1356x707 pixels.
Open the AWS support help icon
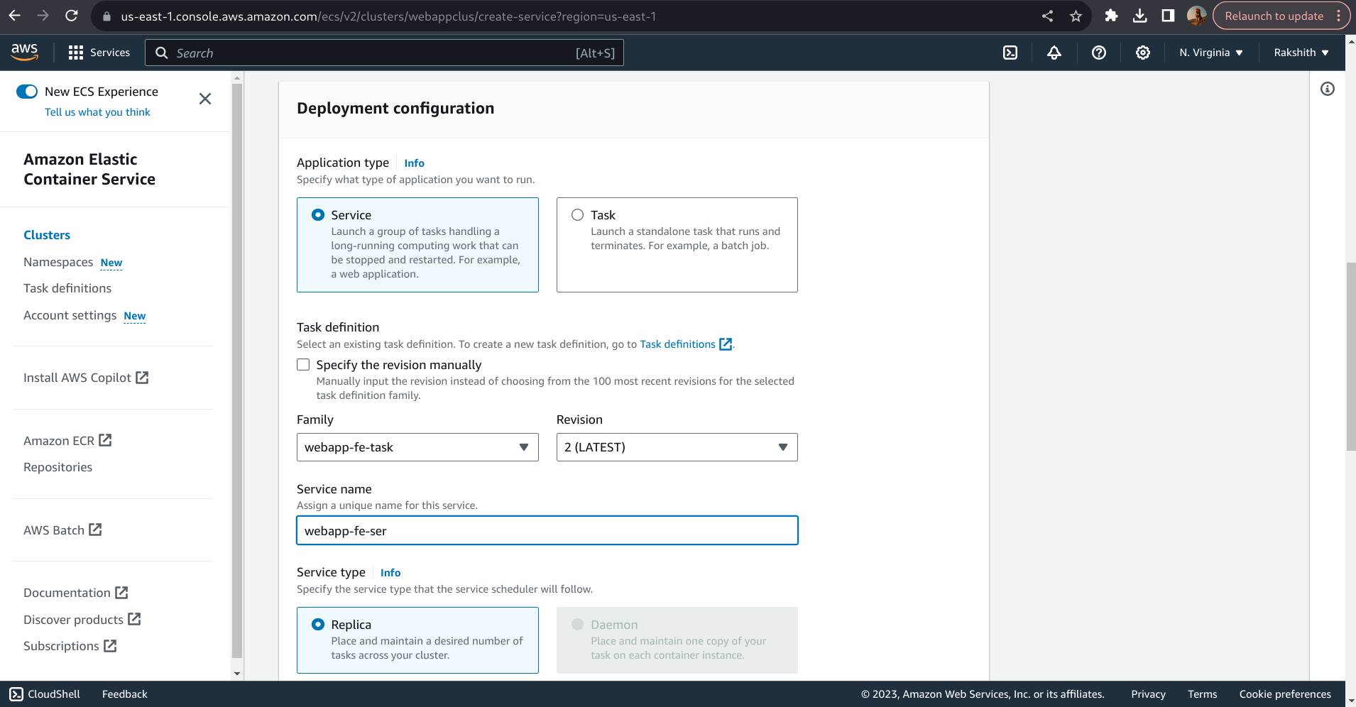coord(1098,53)
